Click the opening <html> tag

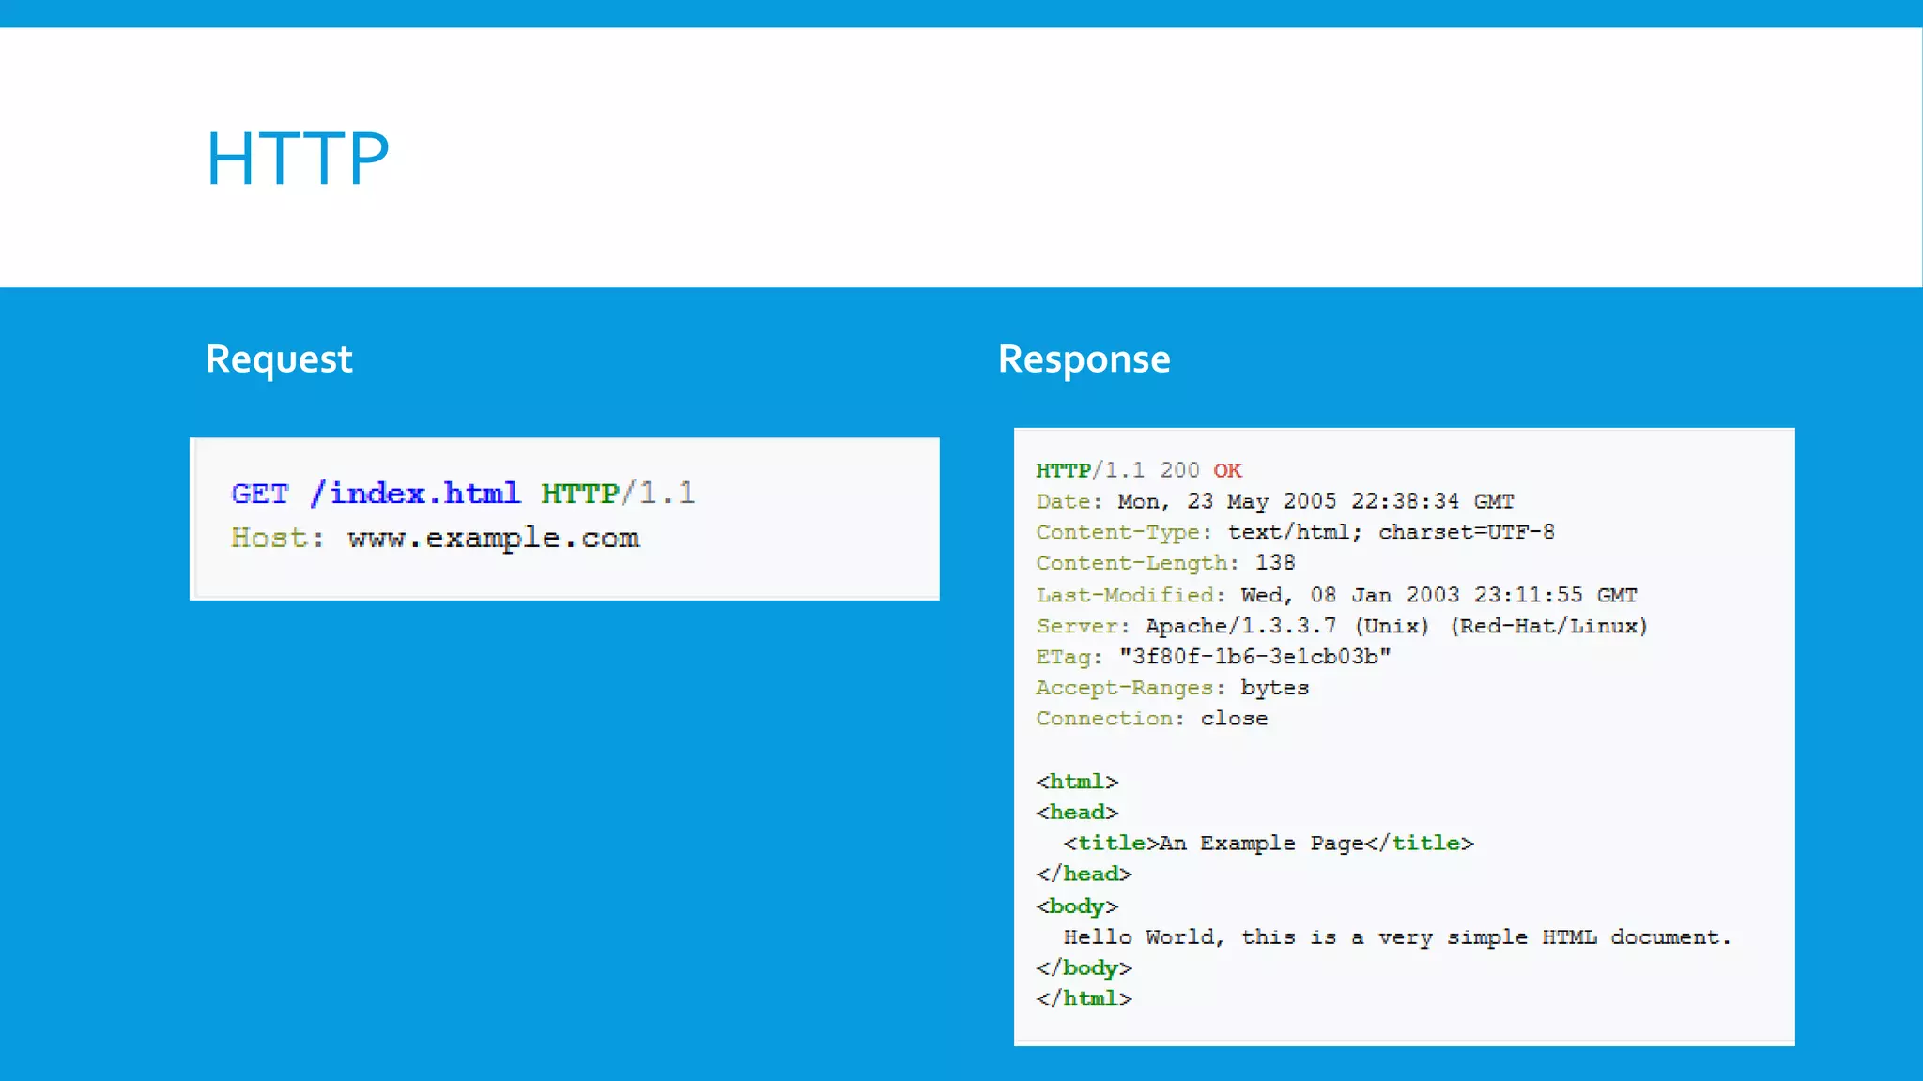(1077, 782)
